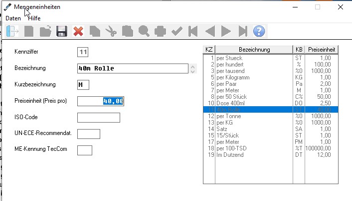The width and height of the screenshot is (352, 201).
Task: Click the Preiseinheit field showing 40,00
Action: click(x=101, y=101)
